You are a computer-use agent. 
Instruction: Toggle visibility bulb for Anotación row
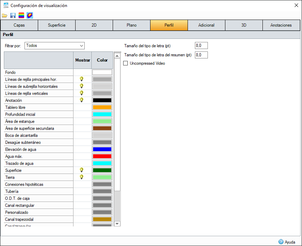(x=82, y=100)
